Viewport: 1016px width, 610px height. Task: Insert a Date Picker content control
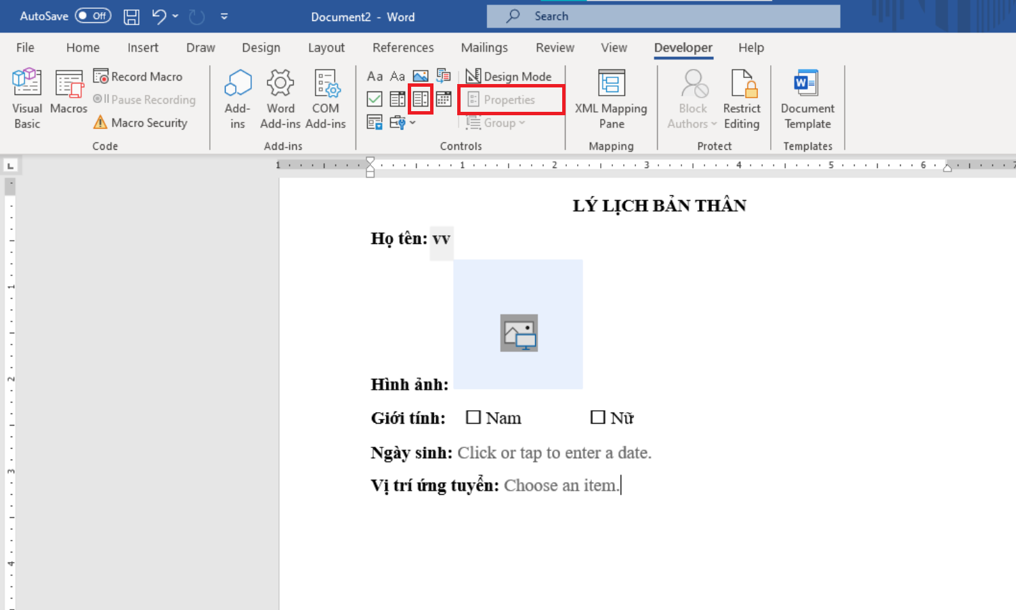[x=444, y=99]
